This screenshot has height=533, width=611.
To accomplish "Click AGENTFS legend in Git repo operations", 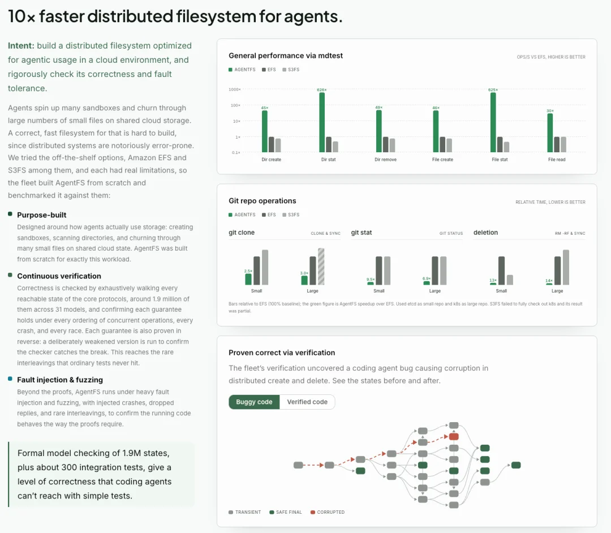I will (x=242, y=214).
